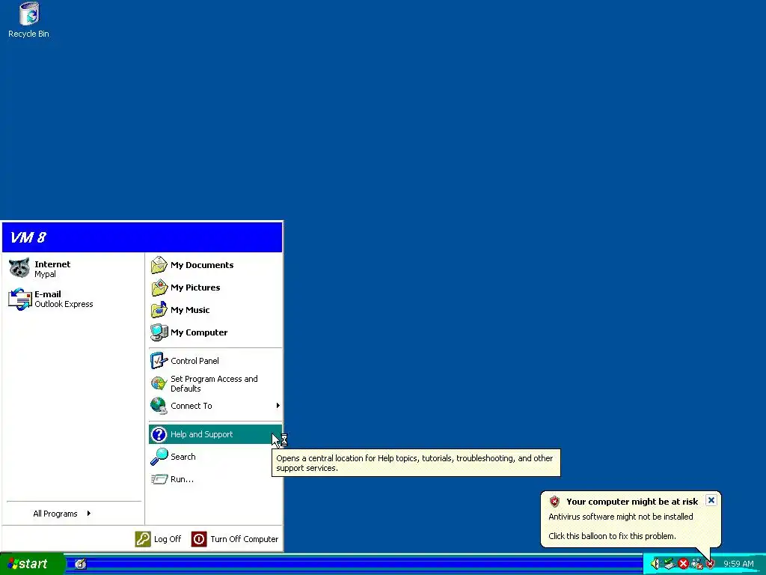Screen dimensions: 766x575
Task: Open the volume speaker tray icon
Action: [x=655, y=564]
